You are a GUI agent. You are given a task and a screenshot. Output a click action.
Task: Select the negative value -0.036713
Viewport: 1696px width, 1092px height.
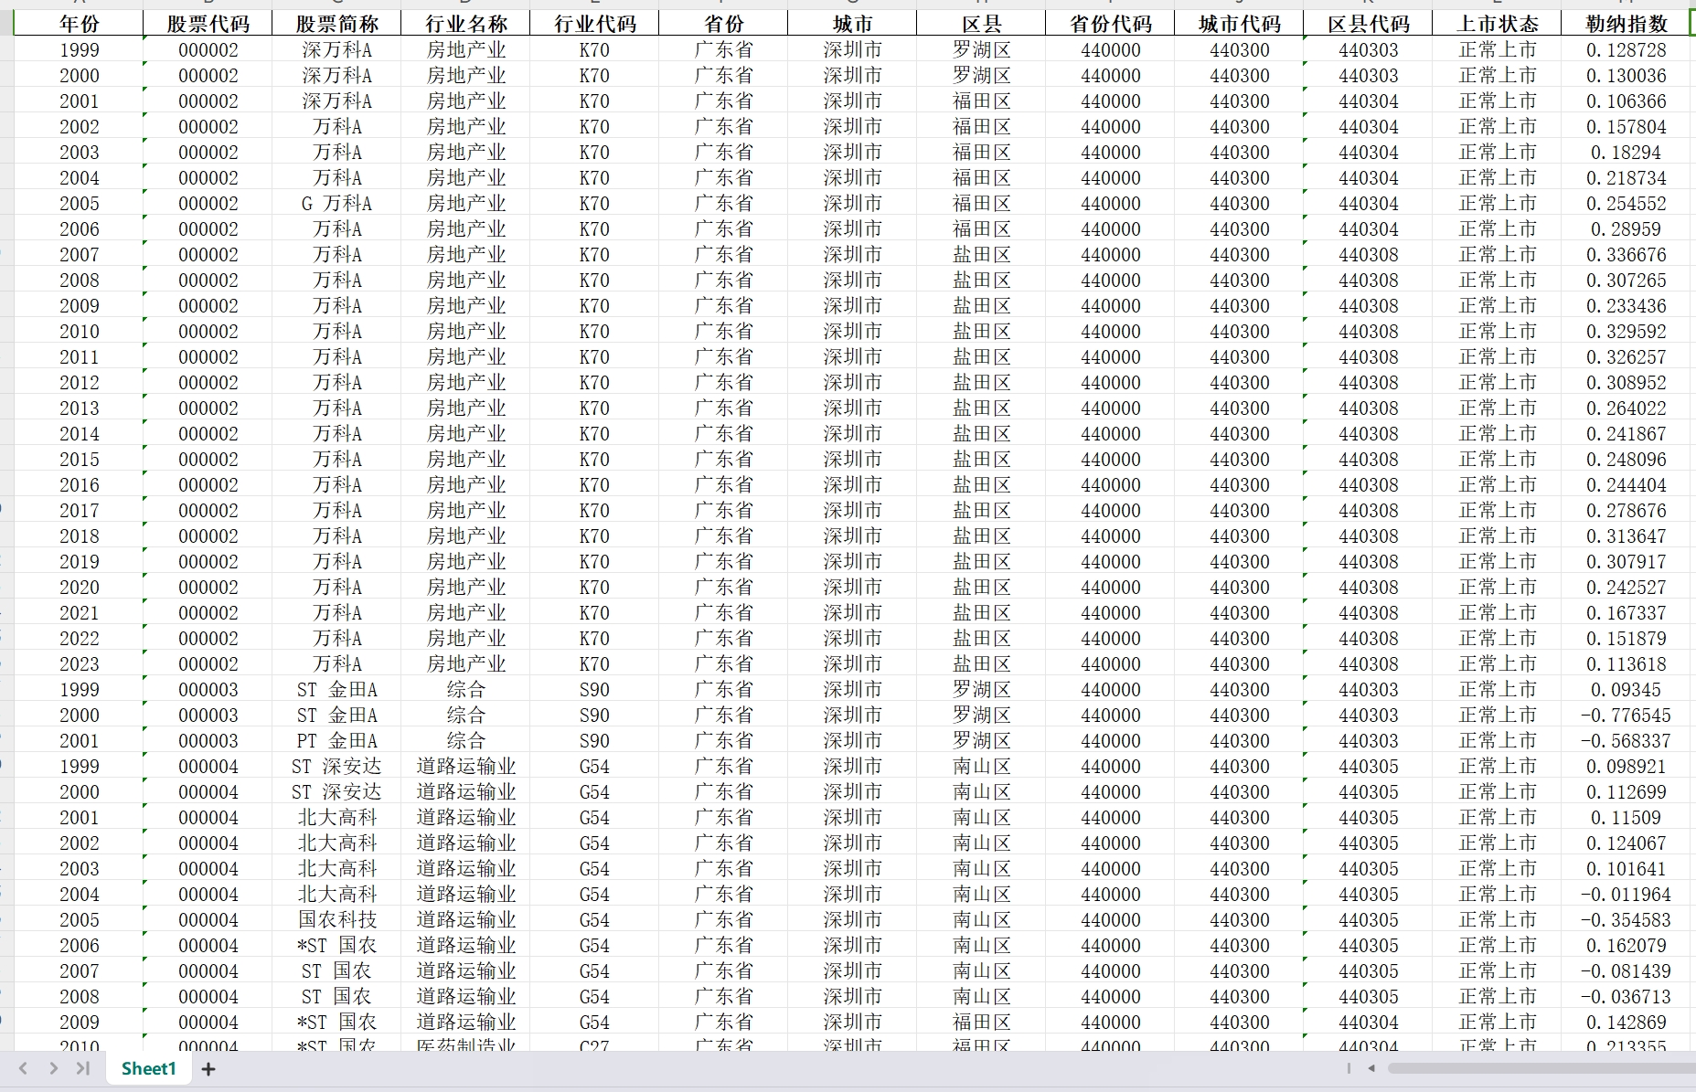click(x=1626, y=997)
